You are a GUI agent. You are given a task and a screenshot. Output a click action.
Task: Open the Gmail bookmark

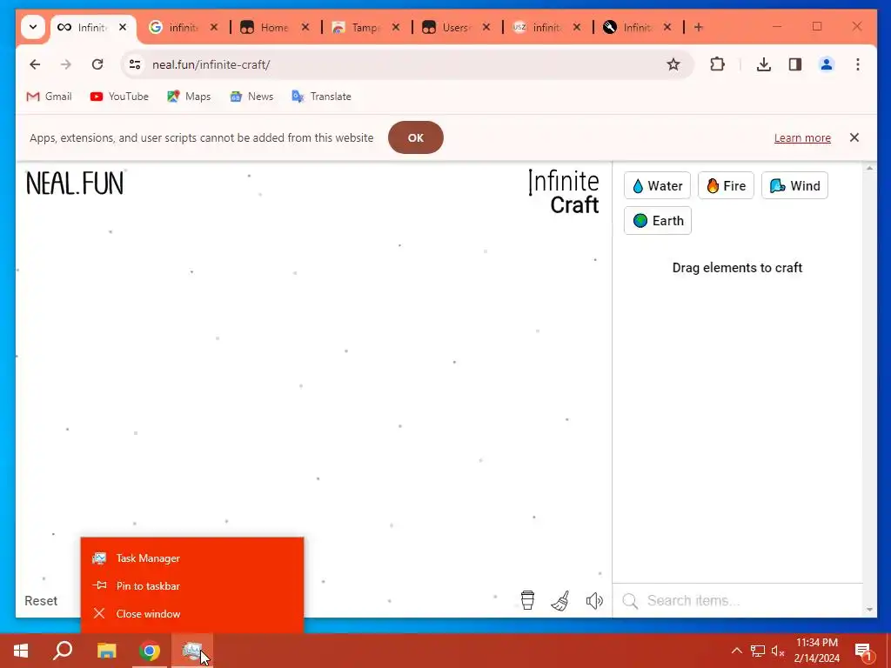(50, 97)
